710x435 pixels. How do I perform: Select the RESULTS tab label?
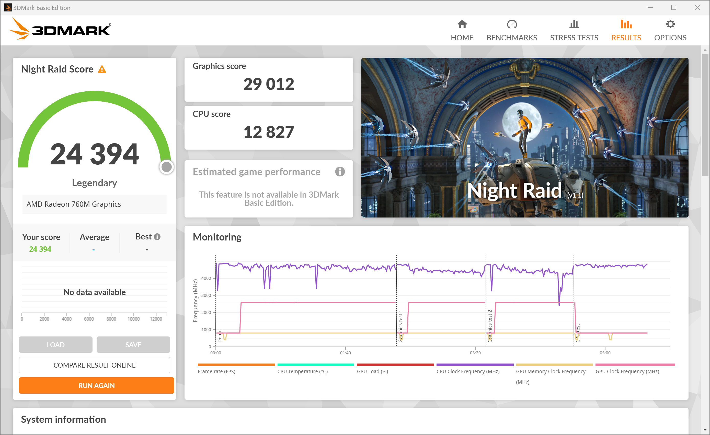626,38
